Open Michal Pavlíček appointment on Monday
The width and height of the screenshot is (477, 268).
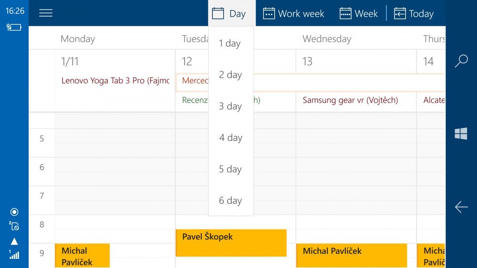pyautogui.click(x=82, y=256)
